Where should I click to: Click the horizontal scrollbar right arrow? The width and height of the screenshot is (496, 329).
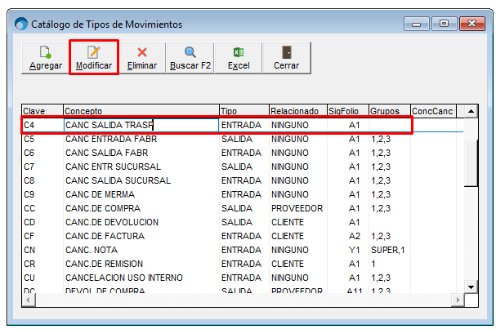tap(458, 300)
